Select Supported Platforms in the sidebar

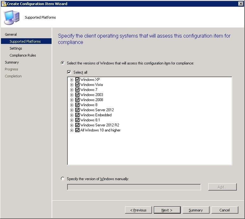[26, 41]
